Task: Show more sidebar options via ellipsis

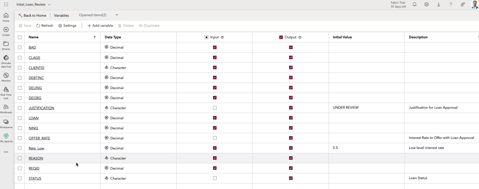Action: [x=6, y=152]
